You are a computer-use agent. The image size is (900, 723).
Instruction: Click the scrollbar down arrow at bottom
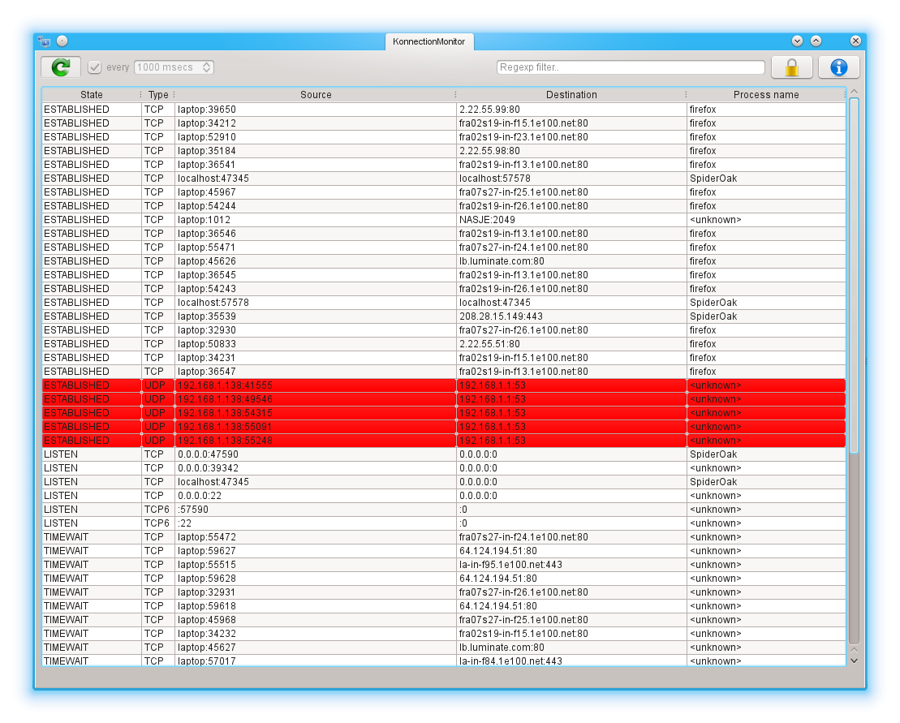854,661
